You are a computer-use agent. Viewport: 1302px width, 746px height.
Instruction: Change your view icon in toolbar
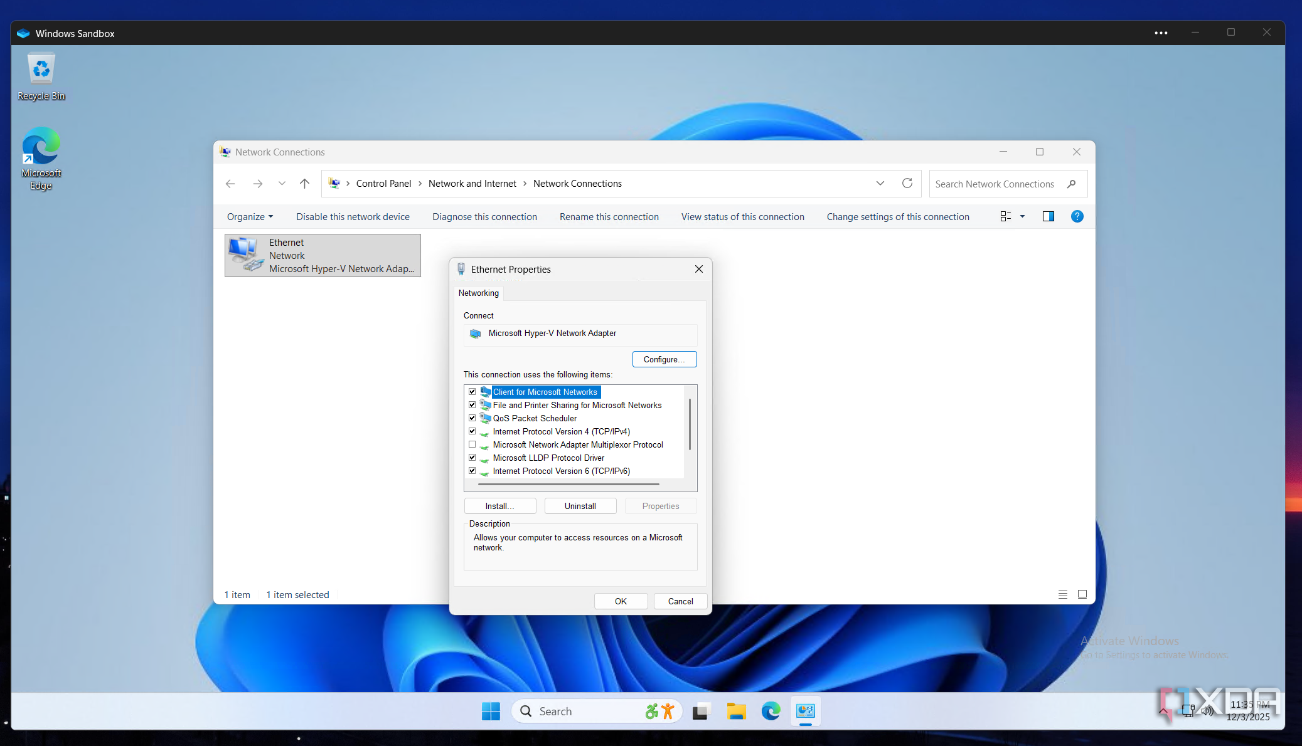1006,216
